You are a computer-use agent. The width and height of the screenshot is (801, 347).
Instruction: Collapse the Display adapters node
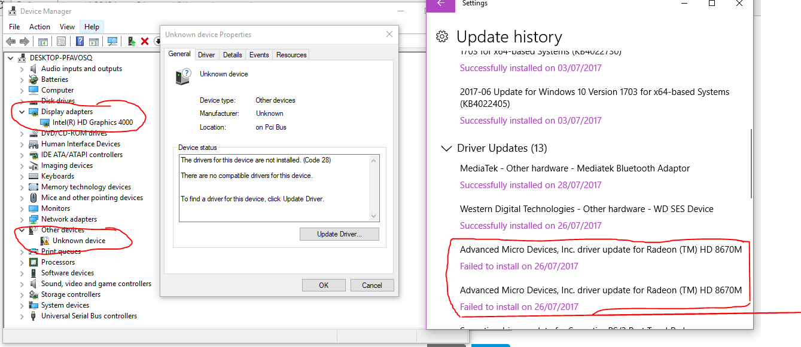tap(22, 112)
